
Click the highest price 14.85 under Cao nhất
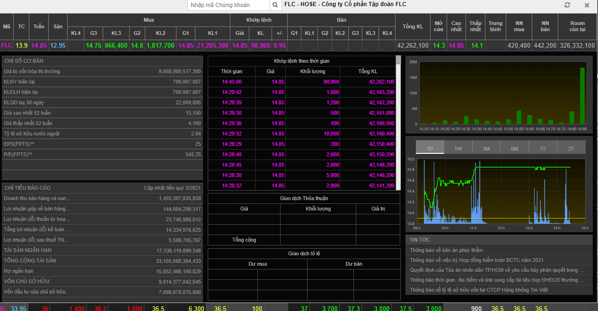coord(457,46)
